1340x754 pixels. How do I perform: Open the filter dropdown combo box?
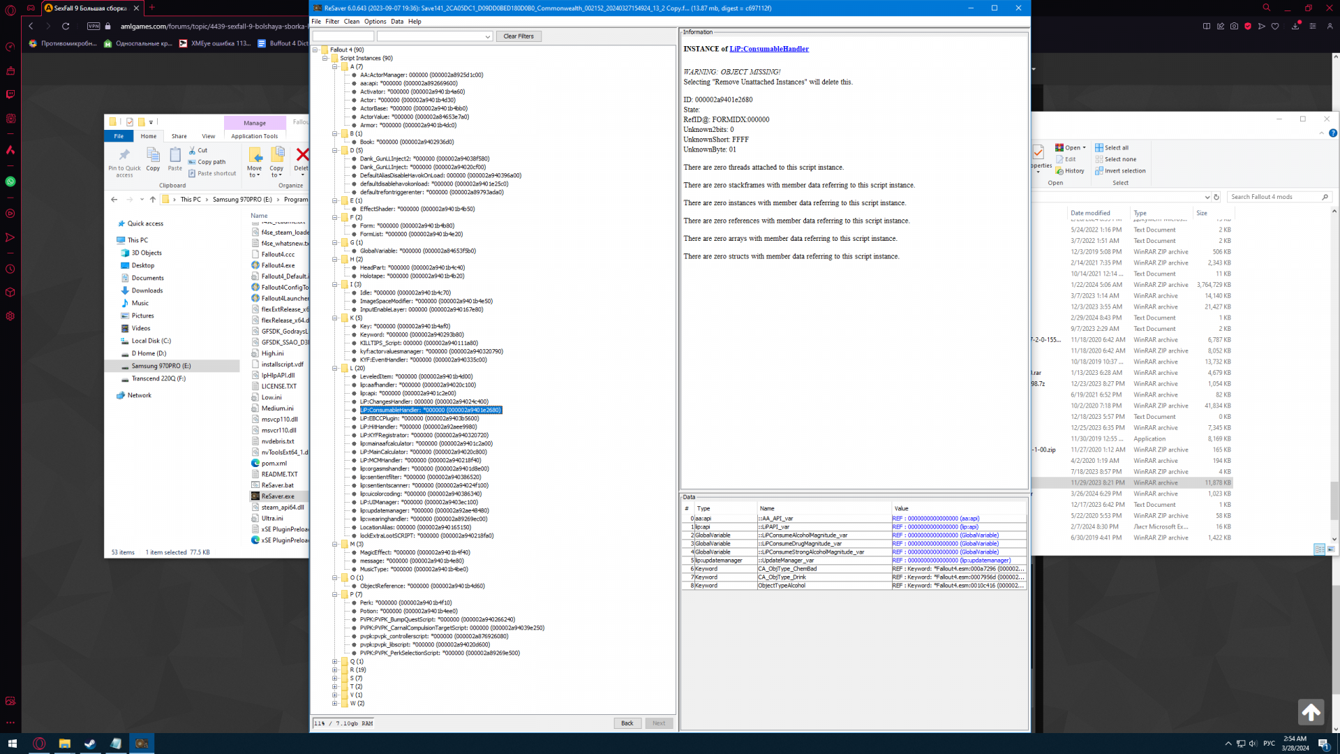point(487,36)
